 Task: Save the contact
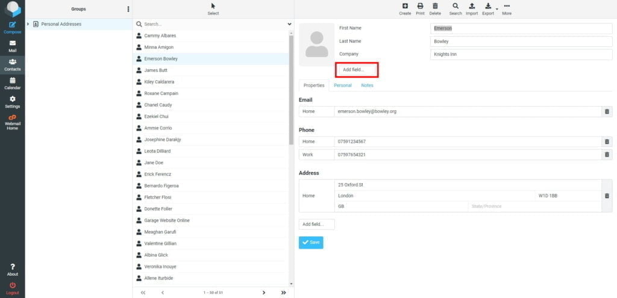(x=311, y=243)
